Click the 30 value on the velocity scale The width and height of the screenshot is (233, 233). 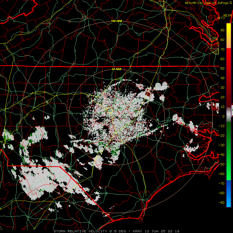click(x=222, y=88)
